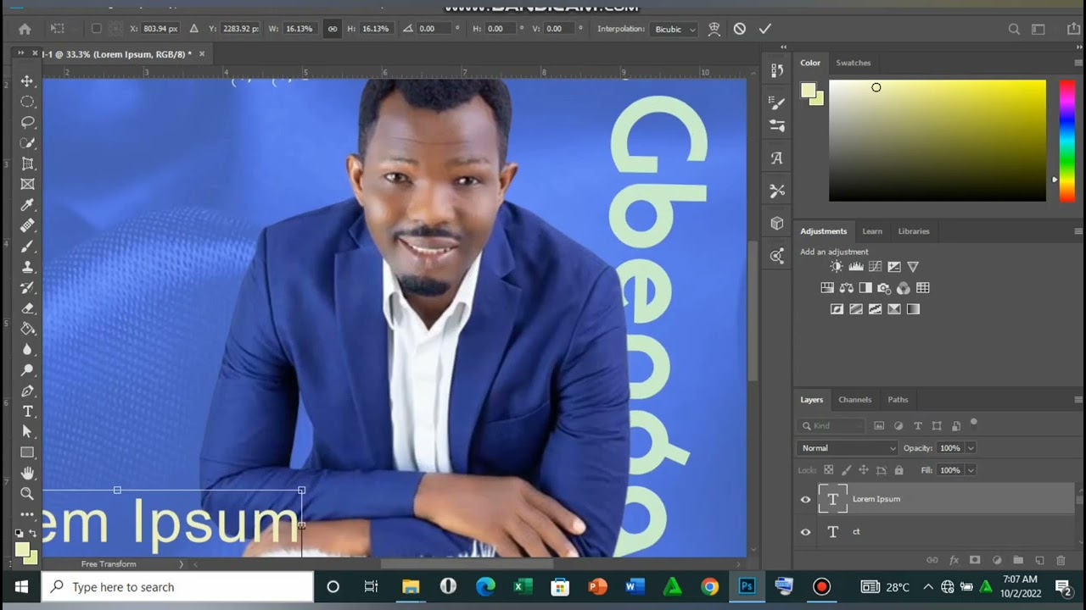1086x610 pixels.
Task: Go to Photoshop Home screen
Action: (x=25, y=29)
